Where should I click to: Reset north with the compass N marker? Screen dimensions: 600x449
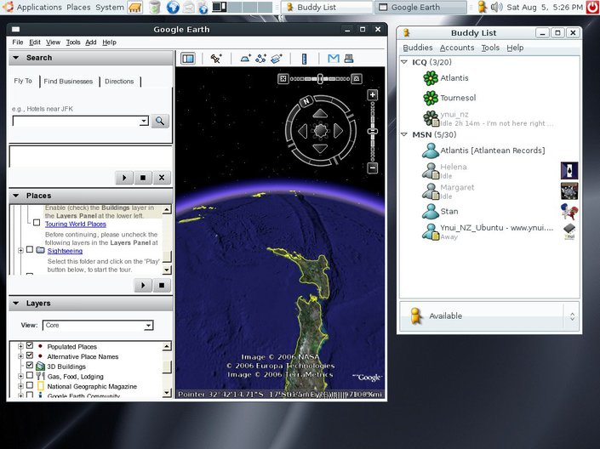click(x=306, y=101)
